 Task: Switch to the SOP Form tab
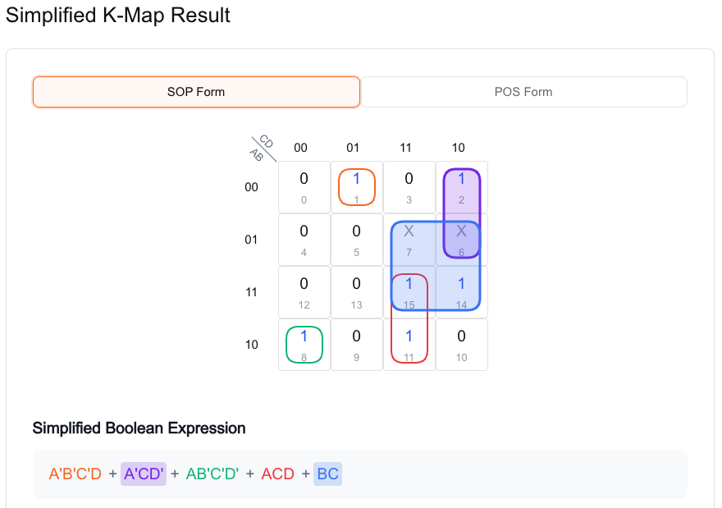(x=196, y=92)
